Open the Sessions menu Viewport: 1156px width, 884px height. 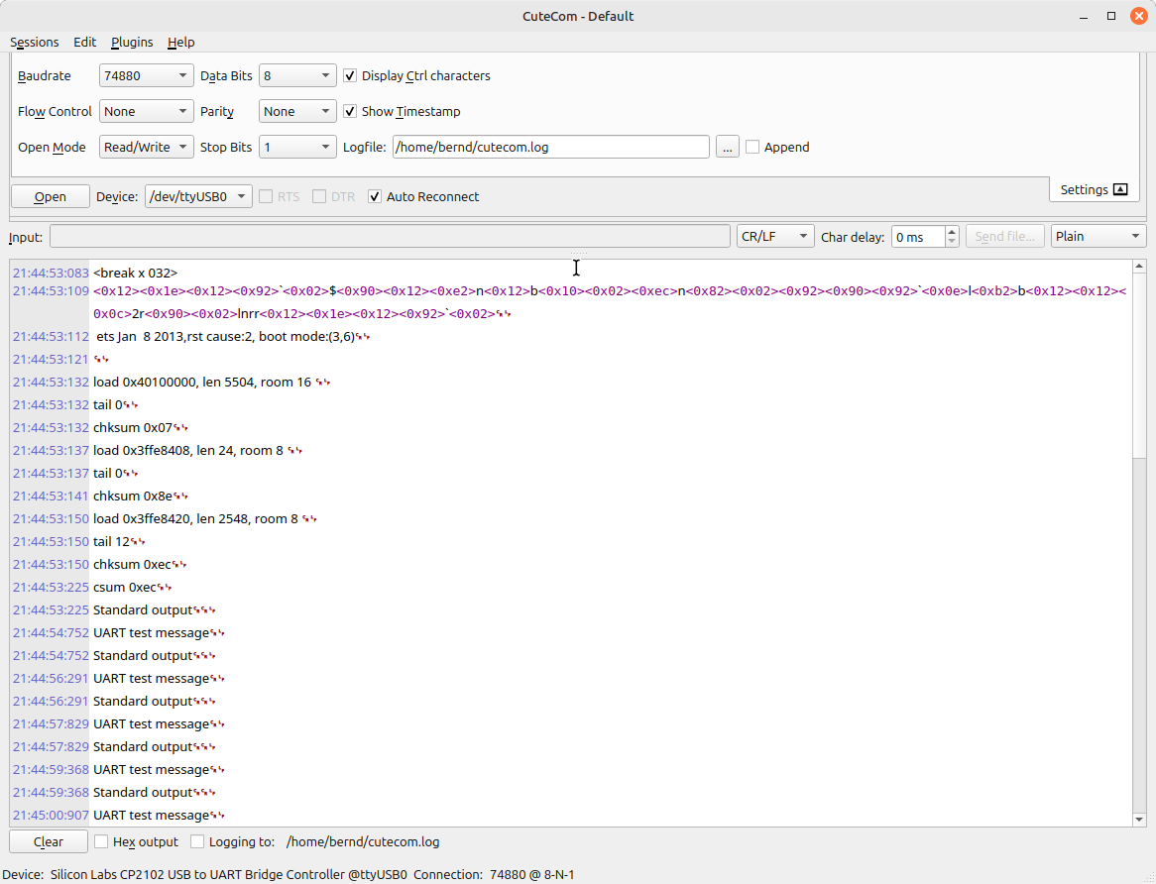tap(34, 42)
